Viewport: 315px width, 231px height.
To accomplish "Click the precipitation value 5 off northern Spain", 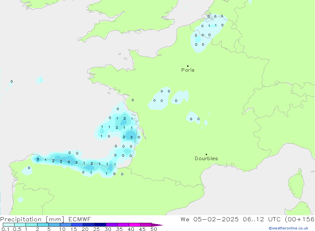I will (x=38, y=159).
